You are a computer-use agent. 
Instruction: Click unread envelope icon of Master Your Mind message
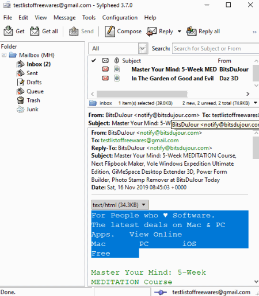105,69
